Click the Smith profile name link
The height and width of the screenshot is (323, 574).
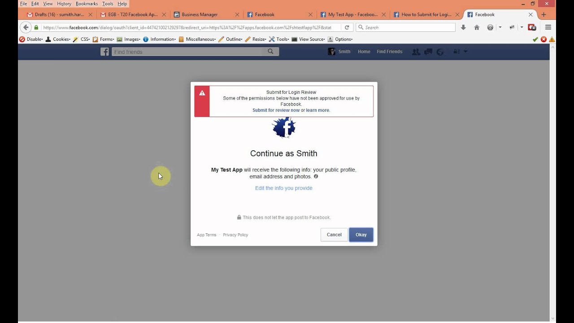344,52
